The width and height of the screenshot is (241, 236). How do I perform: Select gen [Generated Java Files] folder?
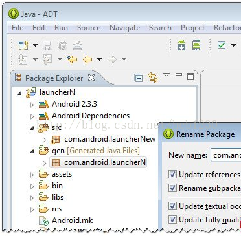(x=96, y=151)
